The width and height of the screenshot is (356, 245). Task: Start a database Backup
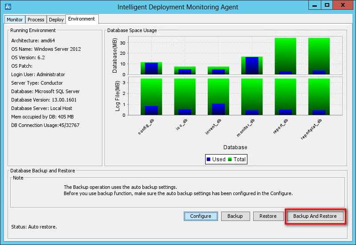point(235,216)
